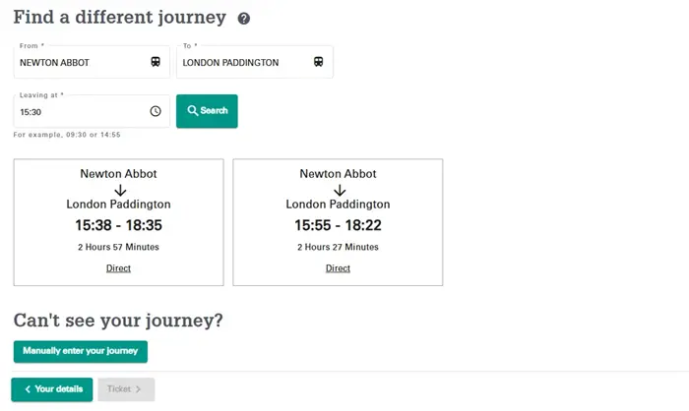The height and width of the screenshot is (411, 689).
Task: Click the Leaving at time field
Action: [92, 111]
